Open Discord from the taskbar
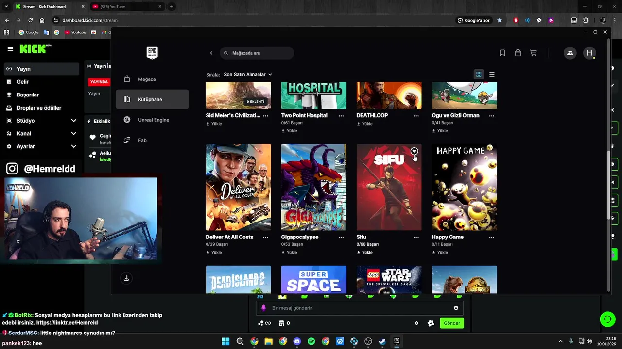The image size is (622, 349). [297, 341]
